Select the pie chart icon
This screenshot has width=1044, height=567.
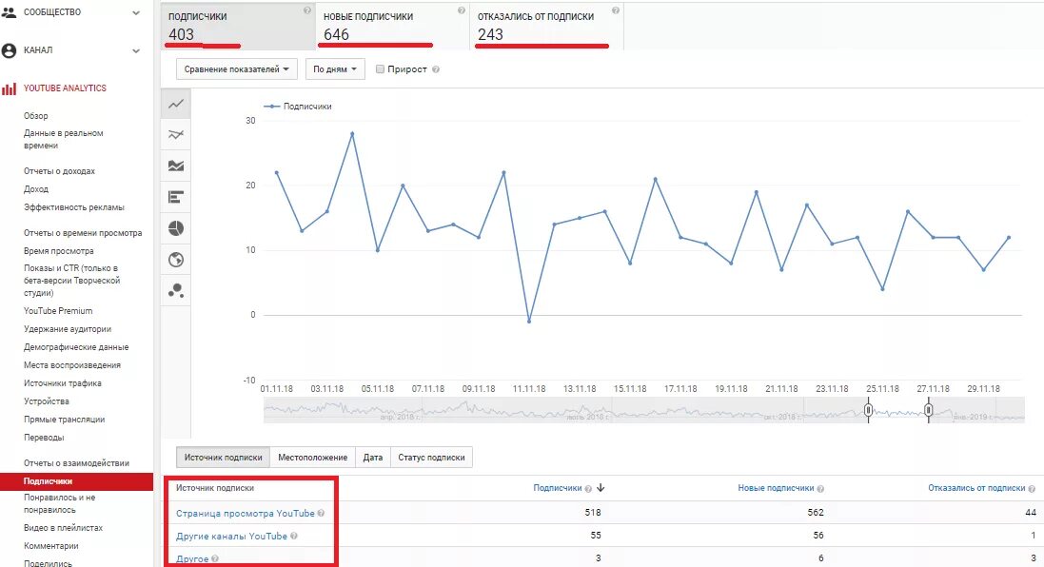[x=176, y=228]
